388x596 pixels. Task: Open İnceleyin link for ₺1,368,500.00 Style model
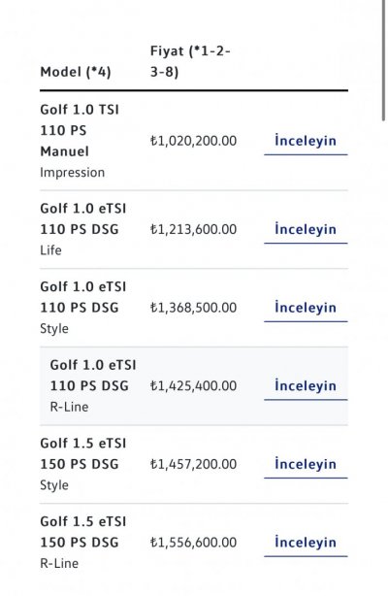pyautogui.click(x=306, y=308)
